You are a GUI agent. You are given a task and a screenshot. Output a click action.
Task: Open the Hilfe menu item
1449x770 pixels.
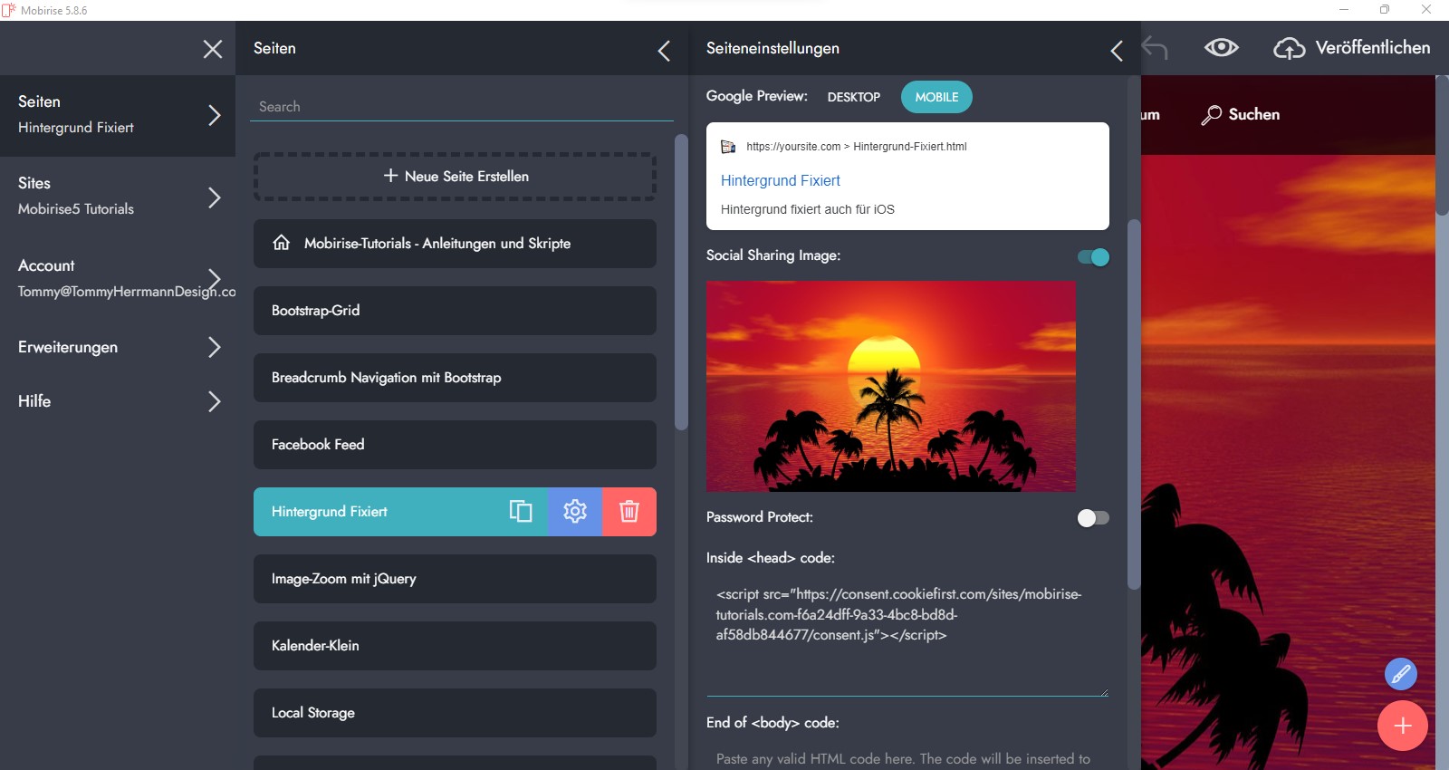click(118, 401)
